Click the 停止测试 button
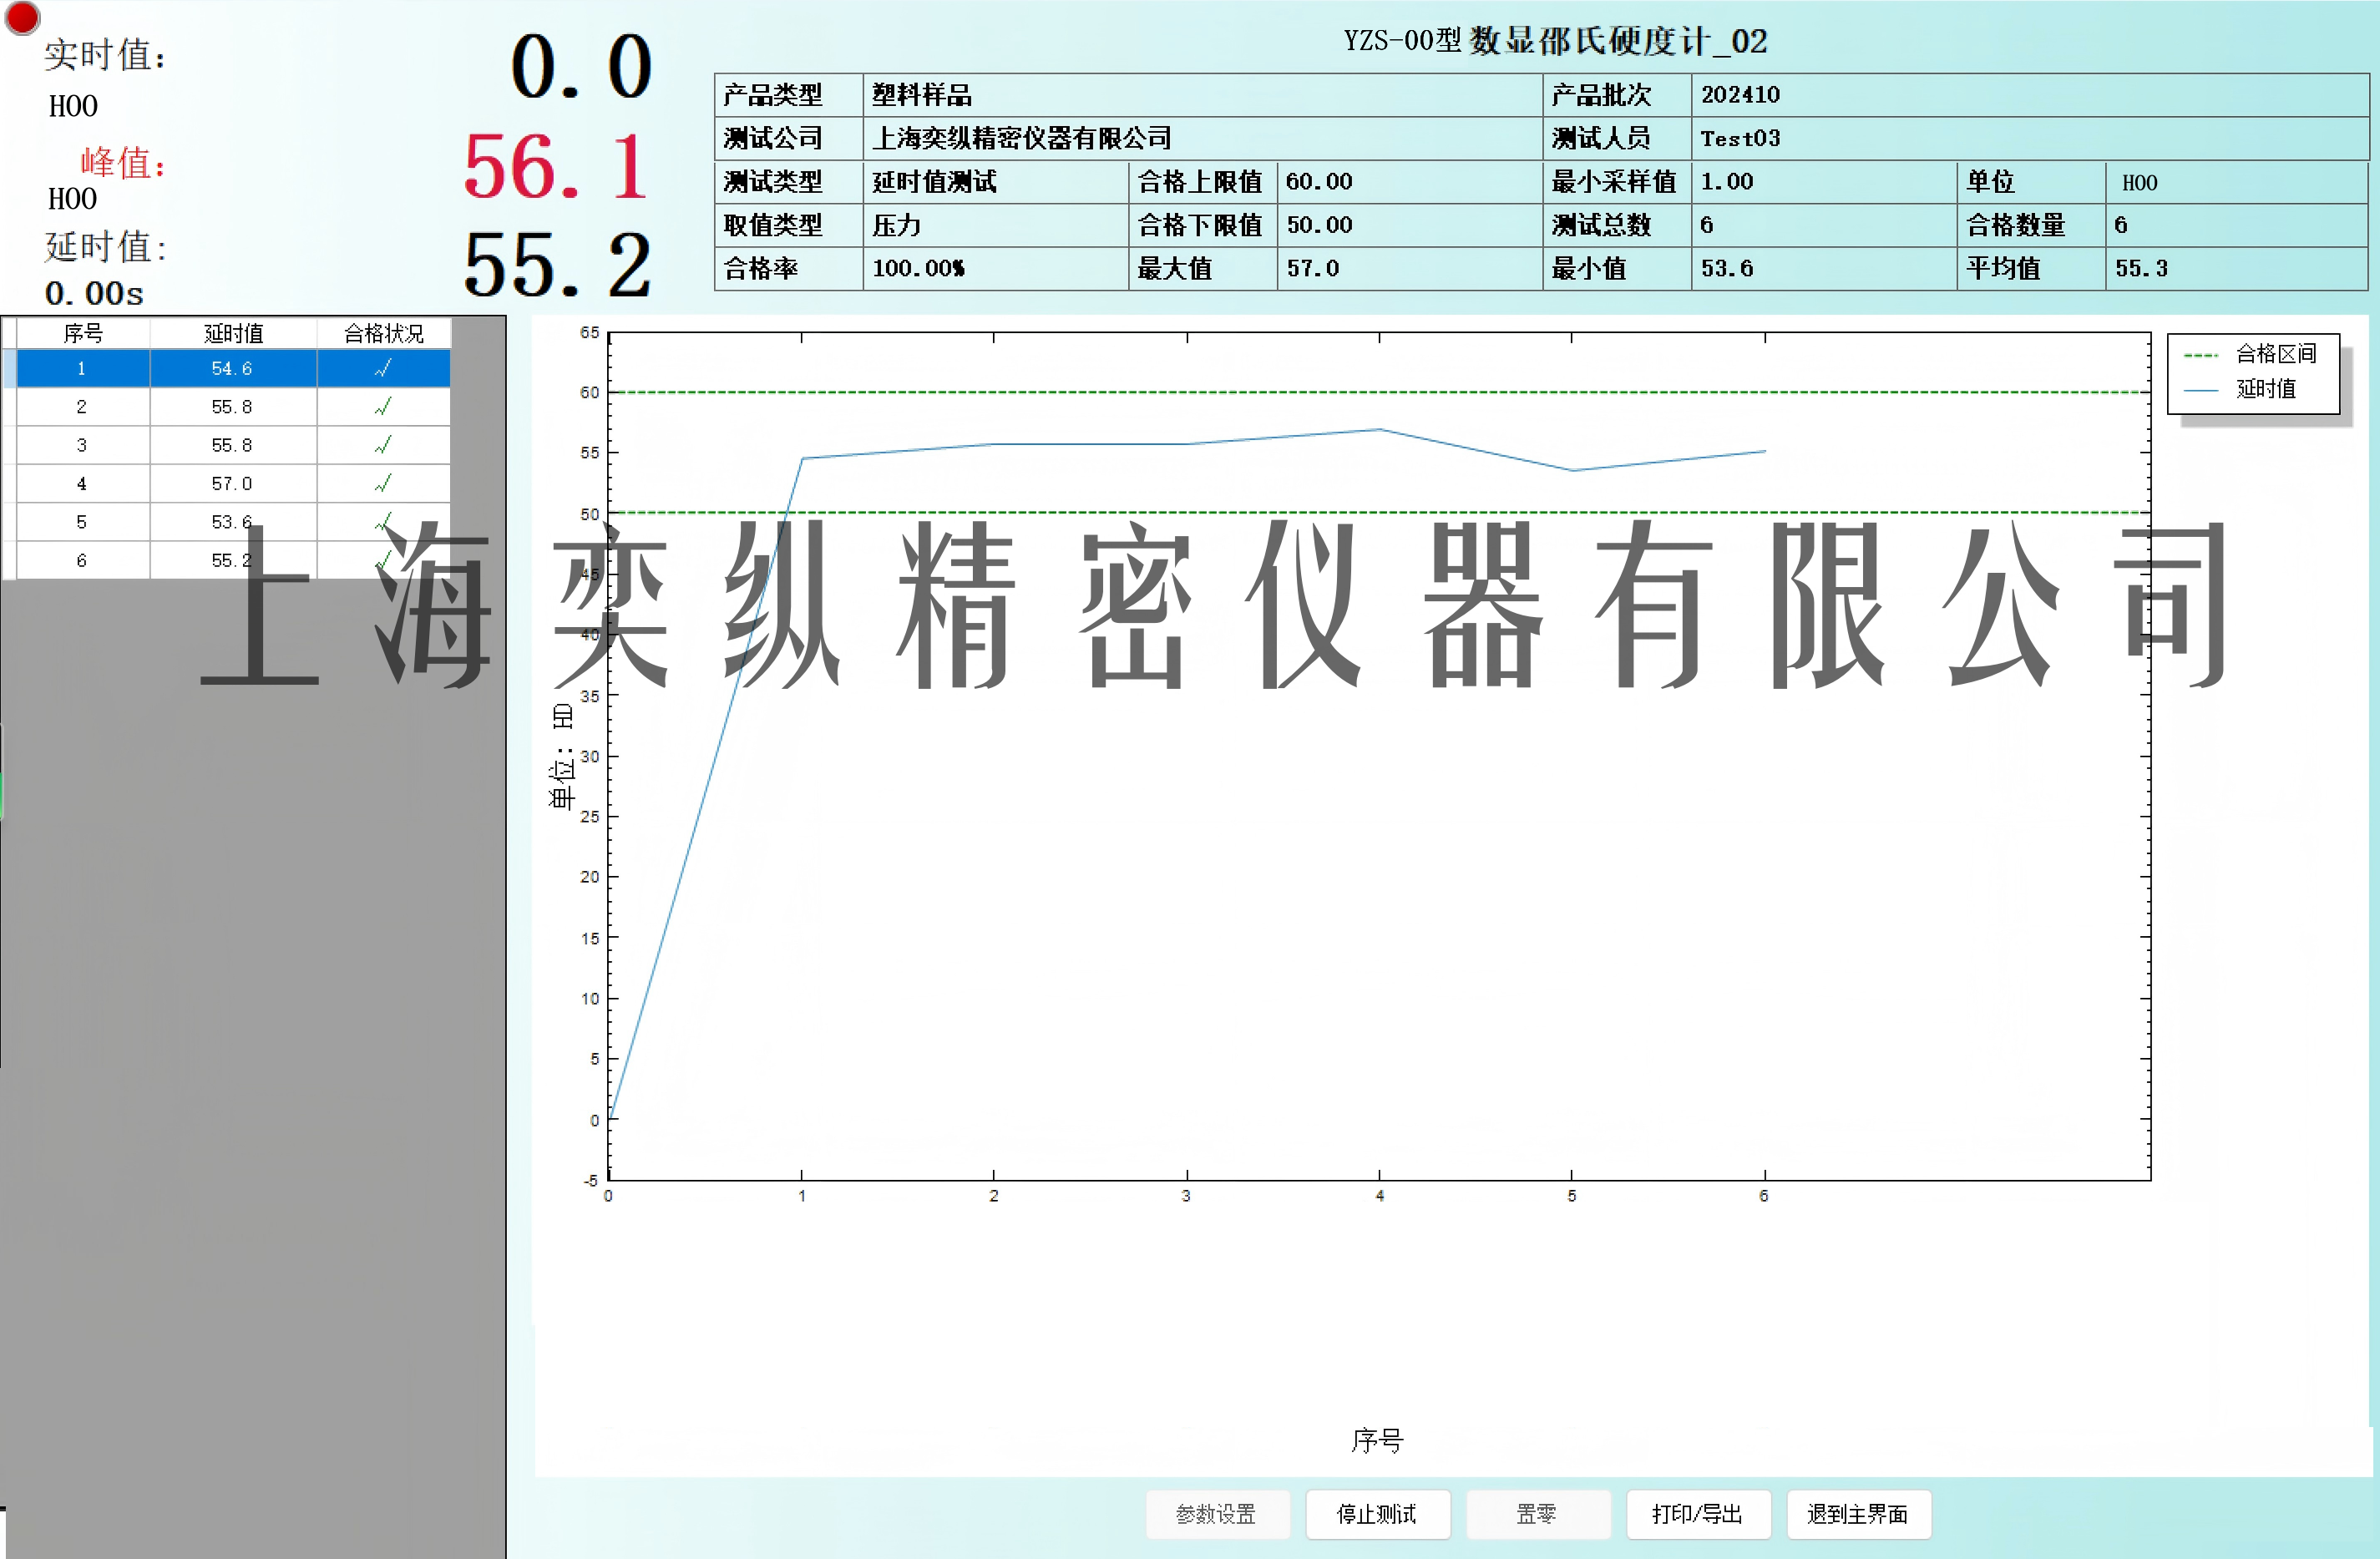This screenshot has height=1559, width=2380. (1377, 1514)
